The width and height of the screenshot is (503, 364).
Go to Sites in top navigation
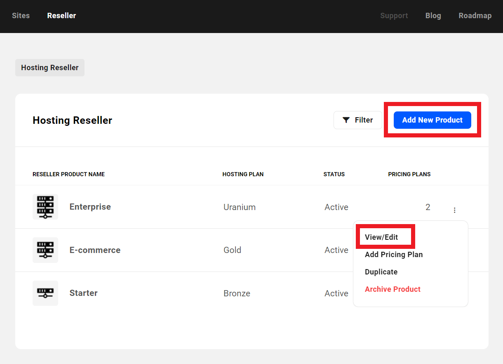coord(21,16)
